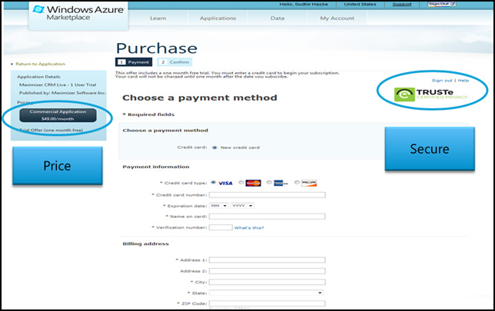Switch to the Payment step tab
The height and width of the screenshot is (311, 495).
134,62
